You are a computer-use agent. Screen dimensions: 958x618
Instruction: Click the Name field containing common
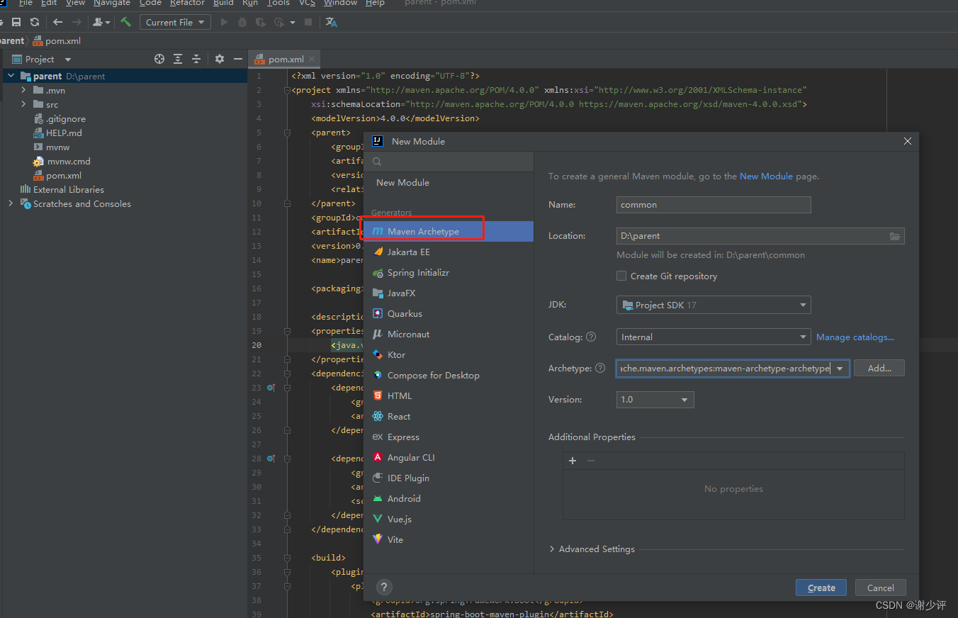[x=714, y=205]
